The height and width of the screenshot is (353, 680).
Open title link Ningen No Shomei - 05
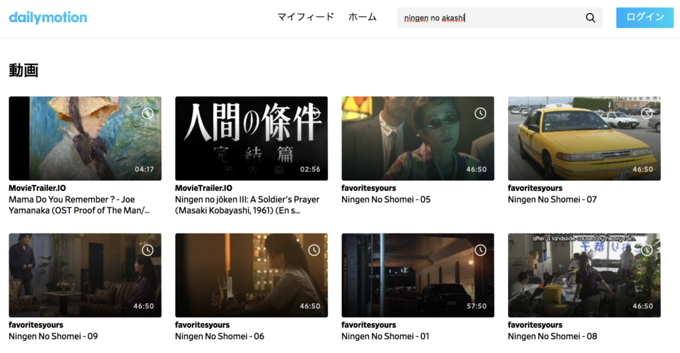(x=386, y=199)
